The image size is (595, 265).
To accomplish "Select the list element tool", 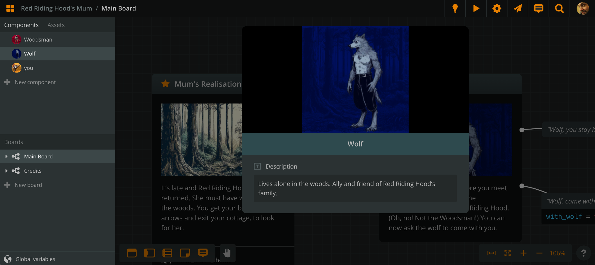I will tap(167, 253).
